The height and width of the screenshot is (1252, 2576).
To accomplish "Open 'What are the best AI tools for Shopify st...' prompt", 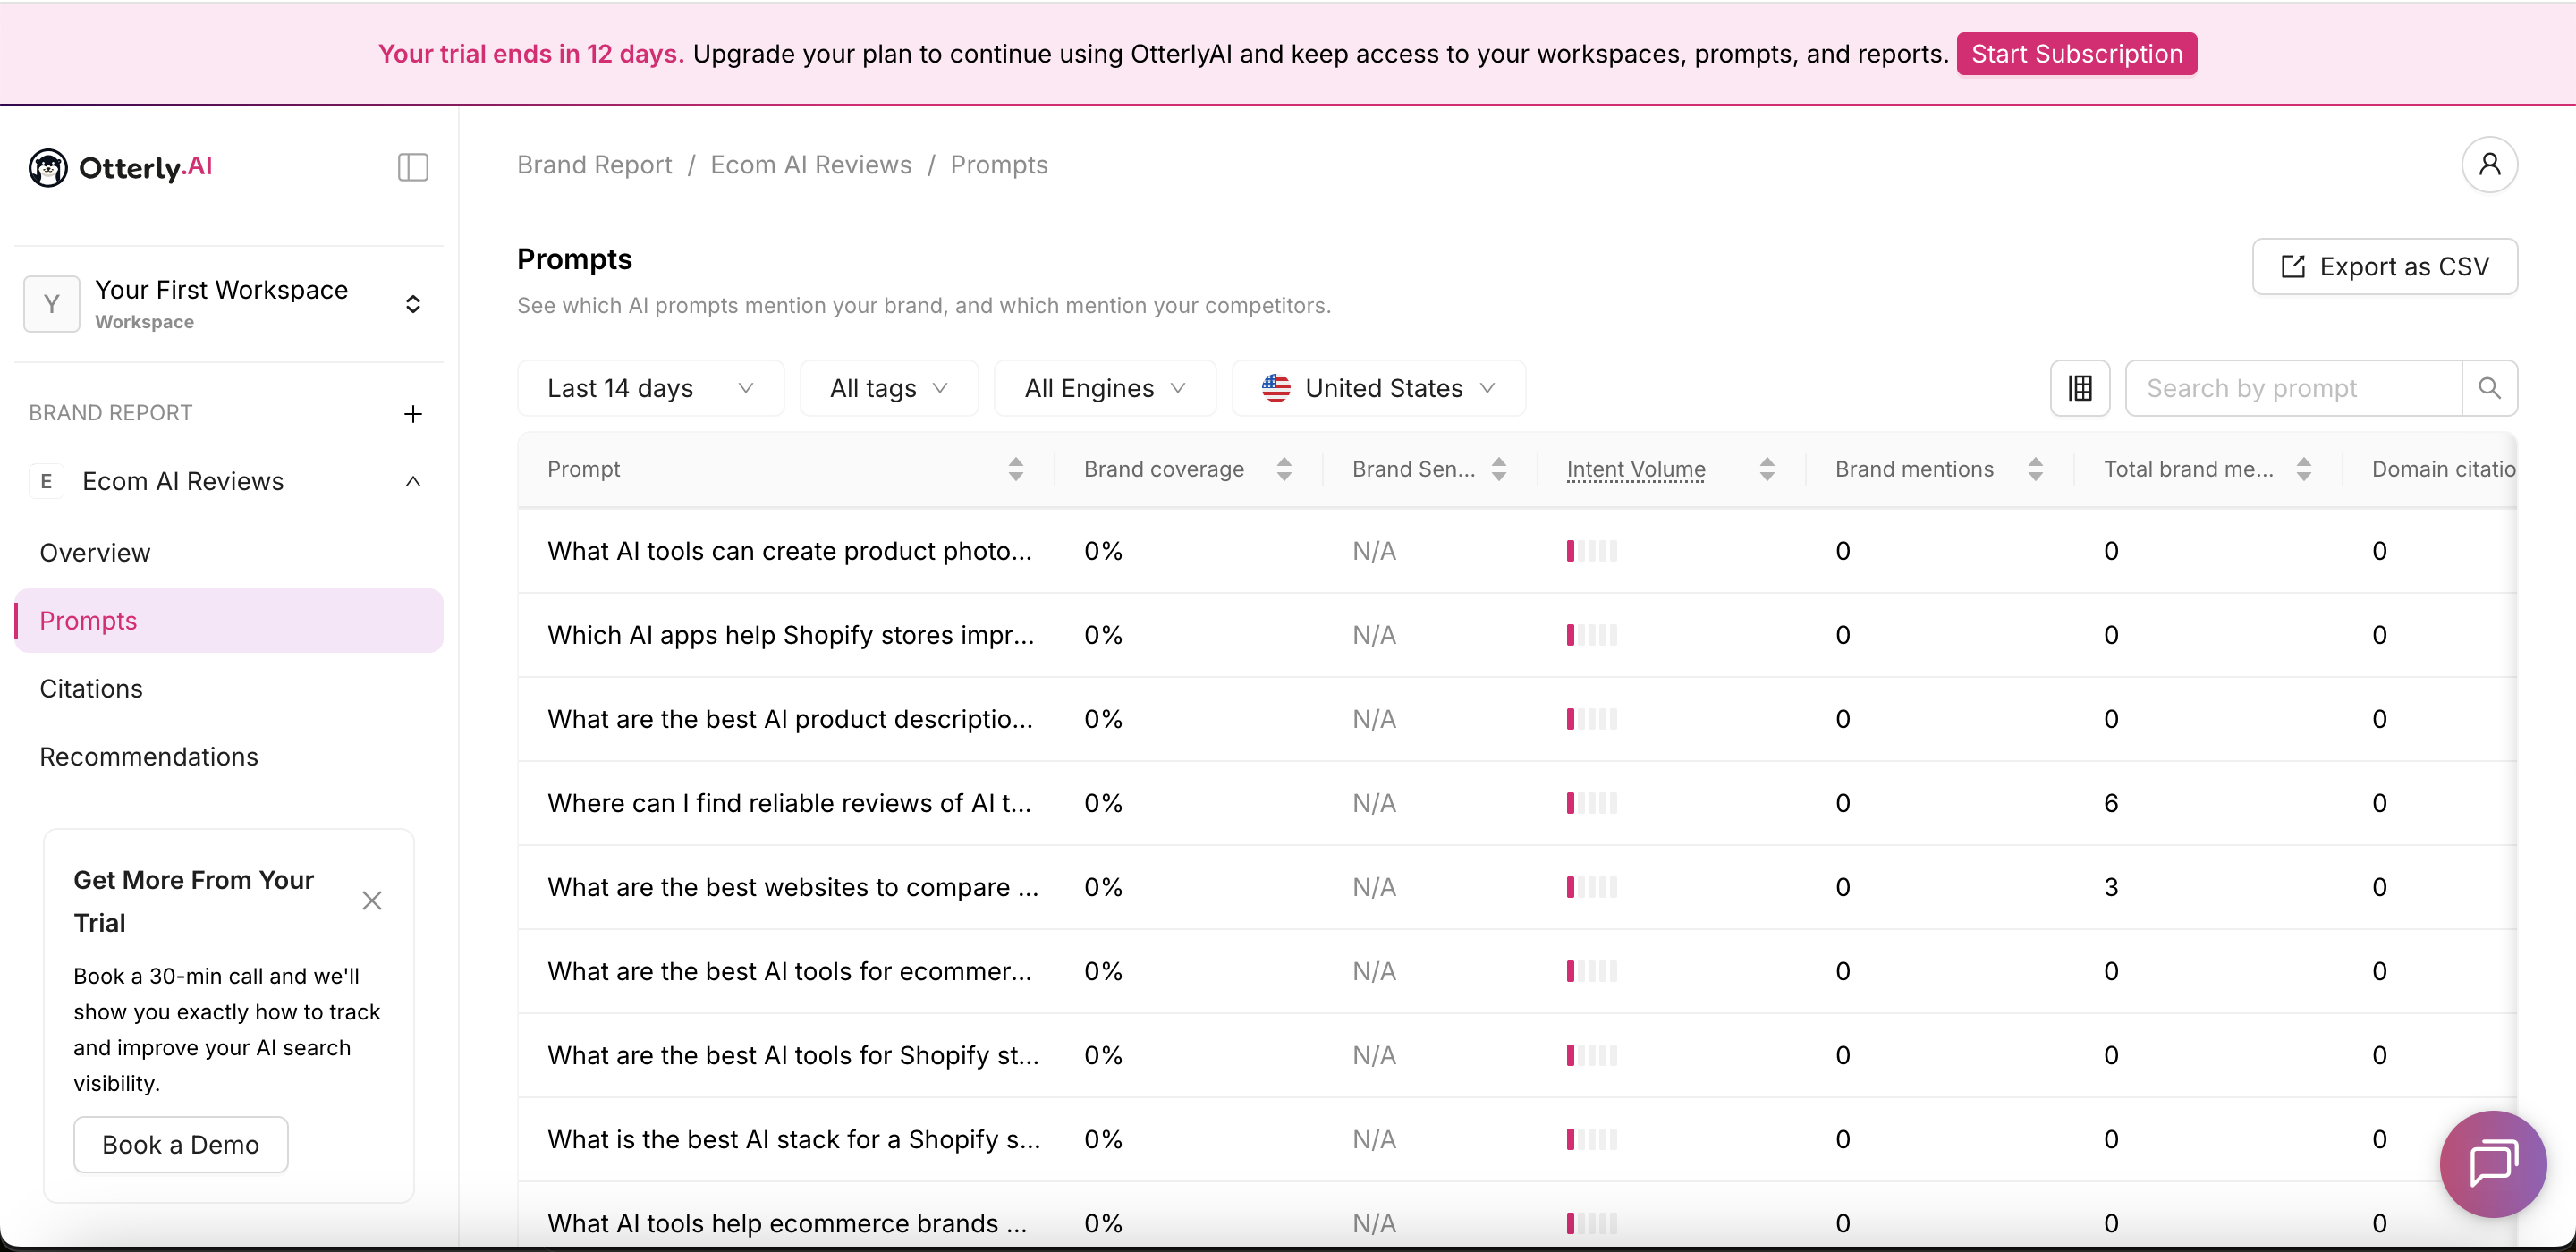I will [793, 1055].
